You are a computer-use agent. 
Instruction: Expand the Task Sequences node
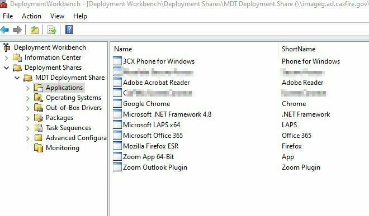coord(28,128)
